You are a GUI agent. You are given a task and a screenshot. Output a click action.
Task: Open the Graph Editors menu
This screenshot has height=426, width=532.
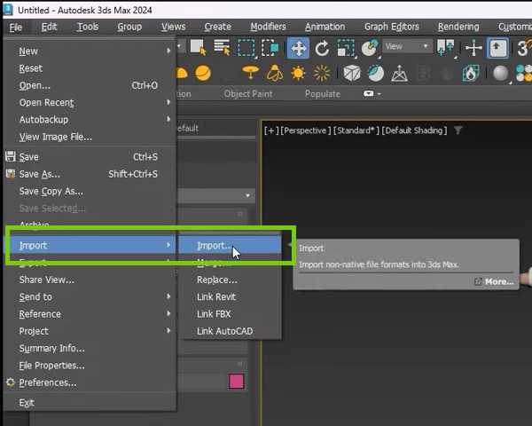pos(392,27)
